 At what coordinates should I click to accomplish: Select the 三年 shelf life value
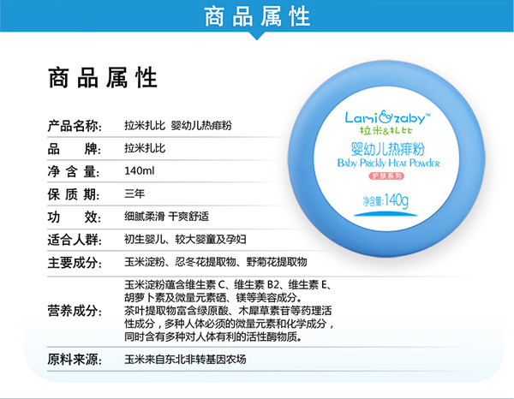(x=134, y=193)
